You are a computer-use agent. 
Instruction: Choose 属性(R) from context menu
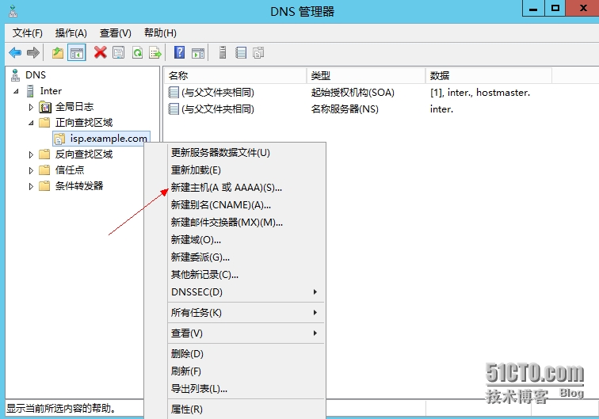coord(246,409)
